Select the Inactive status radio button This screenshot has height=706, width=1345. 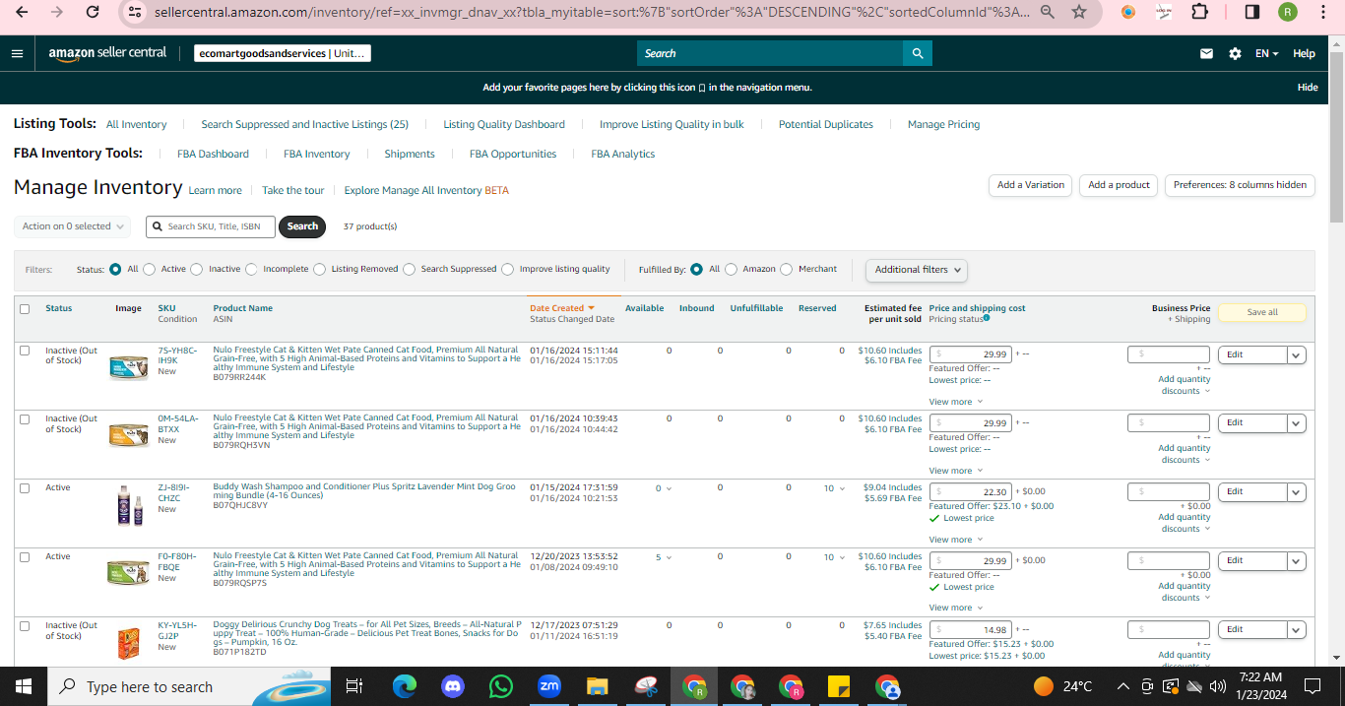pos(197,269)
